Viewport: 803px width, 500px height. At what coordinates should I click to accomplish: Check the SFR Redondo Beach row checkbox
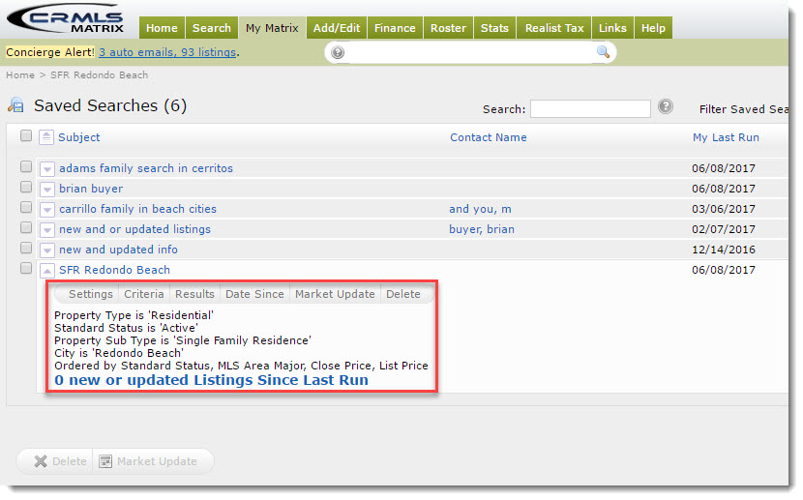click(x=26, y=268)
